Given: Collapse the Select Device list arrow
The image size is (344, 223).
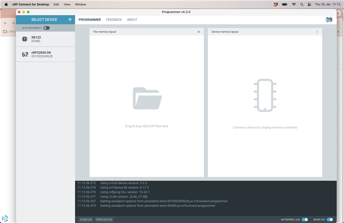Looking at the screenshot, I should (70, 20).
